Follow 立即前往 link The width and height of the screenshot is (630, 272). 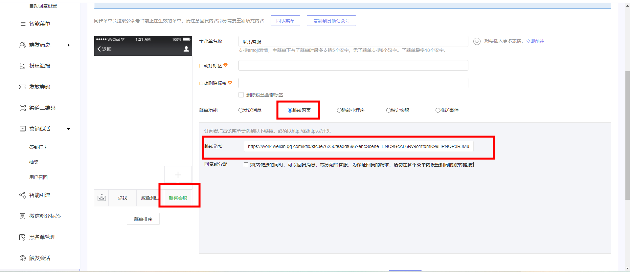535,41
